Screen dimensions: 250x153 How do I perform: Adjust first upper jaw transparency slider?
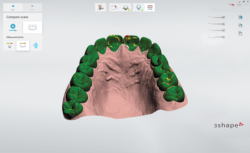point(216,17)
